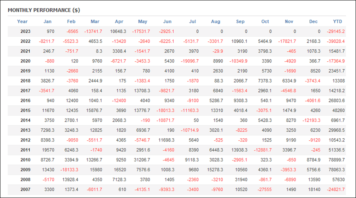The image size is (356, 198).
Task: Select the MONTHLY PERFORMANCE ($) heading
Action: [44, 10]
